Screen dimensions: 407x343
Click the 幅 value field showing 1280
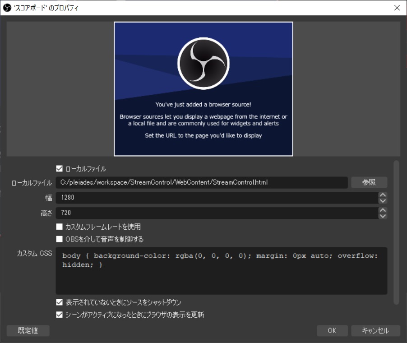point(217,198)
